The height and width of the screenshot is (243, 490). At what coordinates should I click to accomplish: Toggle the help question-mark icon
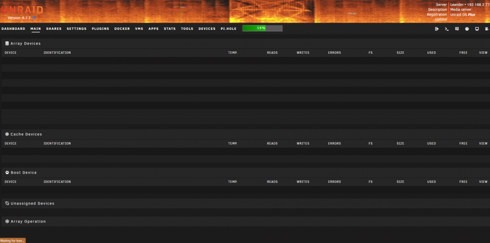pos(467,29)
